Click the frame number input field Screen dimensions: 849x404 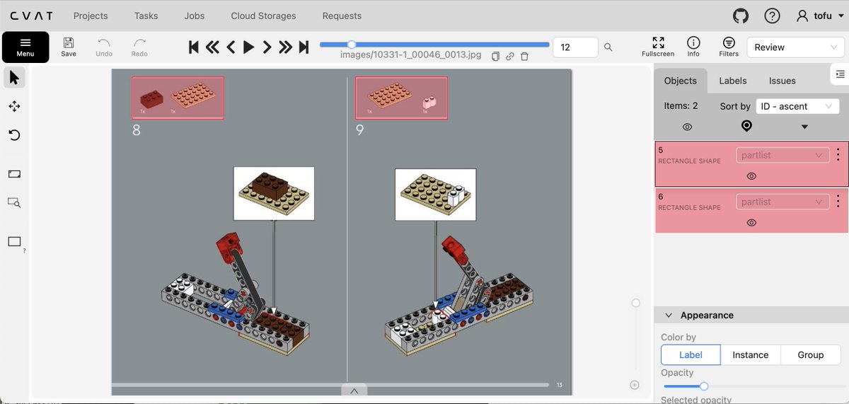(x=574, y=47)
